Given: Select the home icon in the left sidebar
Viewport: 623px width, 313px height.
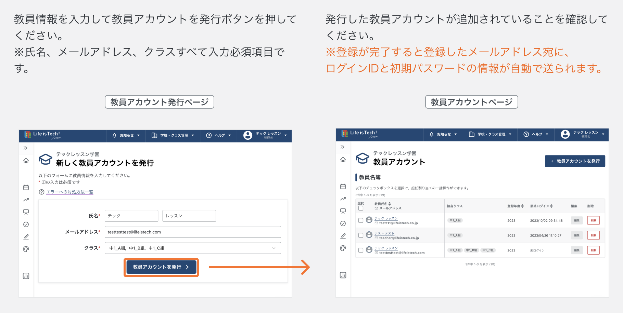Looking at the screenshot, I should 26,161.
